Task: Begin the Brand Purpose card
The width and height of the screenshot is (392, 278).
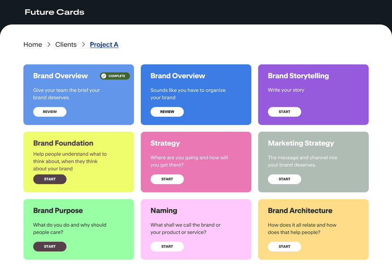Action: point(50,246)
